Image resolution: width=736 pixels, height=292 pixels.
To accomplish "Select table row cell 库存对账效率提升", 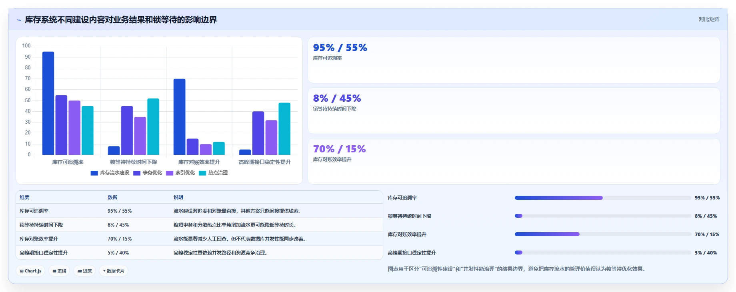I will coord(39,239).
